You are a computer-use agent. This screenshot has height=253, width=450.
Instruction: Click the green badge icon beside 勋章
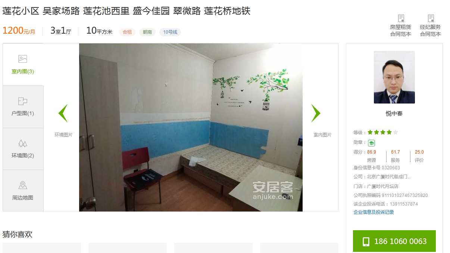[371, 143]
